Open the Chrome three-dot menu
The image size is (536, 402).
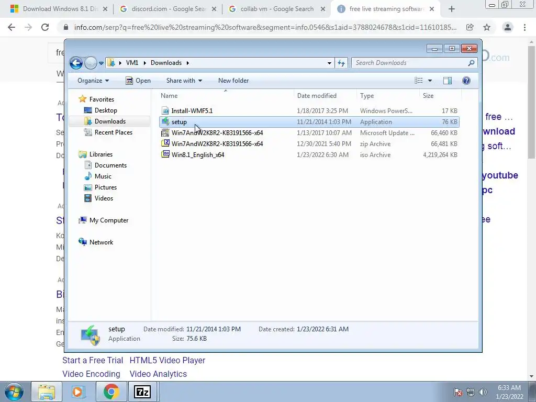(x=524, y=27)
